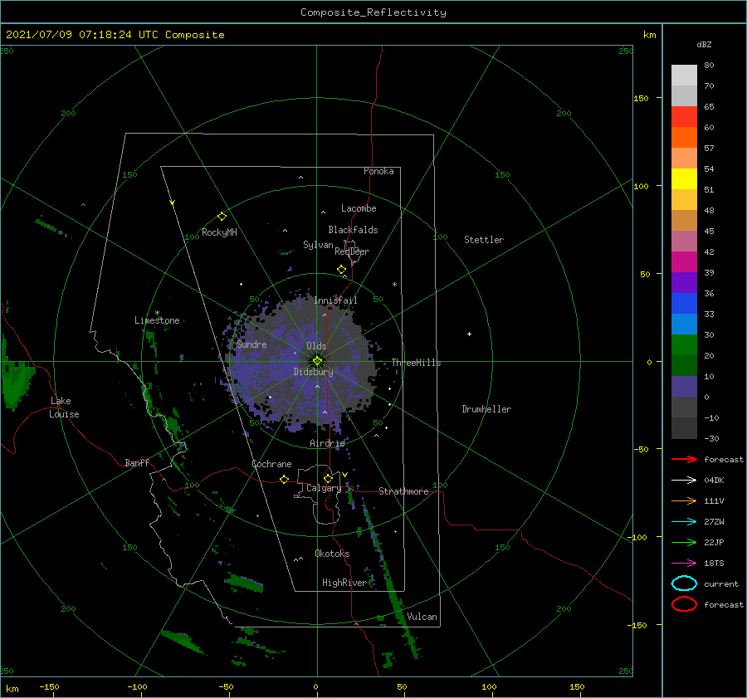Click the Calgary city label
This screenshot has width=747, height=698.
[324, 488]
